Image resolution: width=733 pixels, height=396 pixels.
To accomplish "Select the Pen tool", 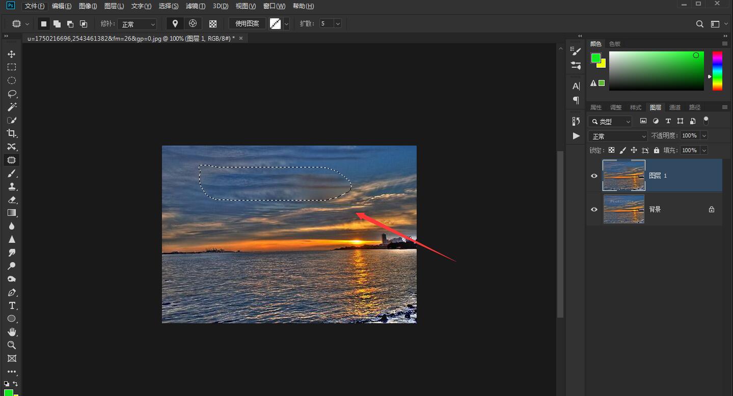I will (x=11, y=292).
